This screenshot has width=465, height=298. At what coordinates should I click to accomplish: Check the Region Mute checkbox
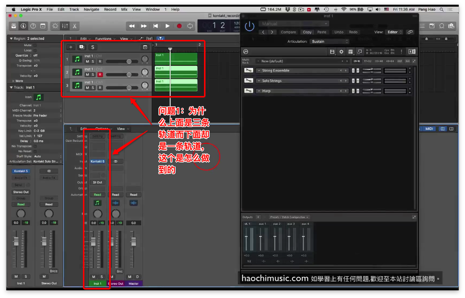(35, 45)
